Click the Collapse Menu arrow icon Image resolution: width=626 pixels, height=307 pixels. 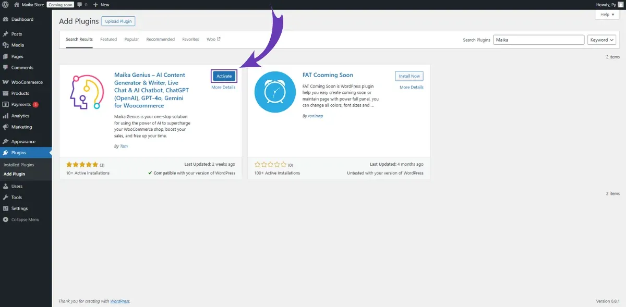coord(5,220)
